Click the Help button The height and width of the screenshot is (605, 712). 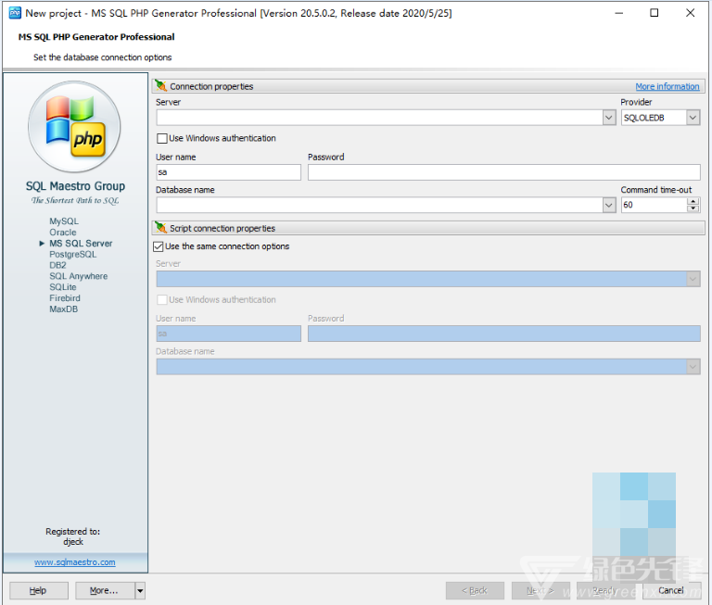39,590
